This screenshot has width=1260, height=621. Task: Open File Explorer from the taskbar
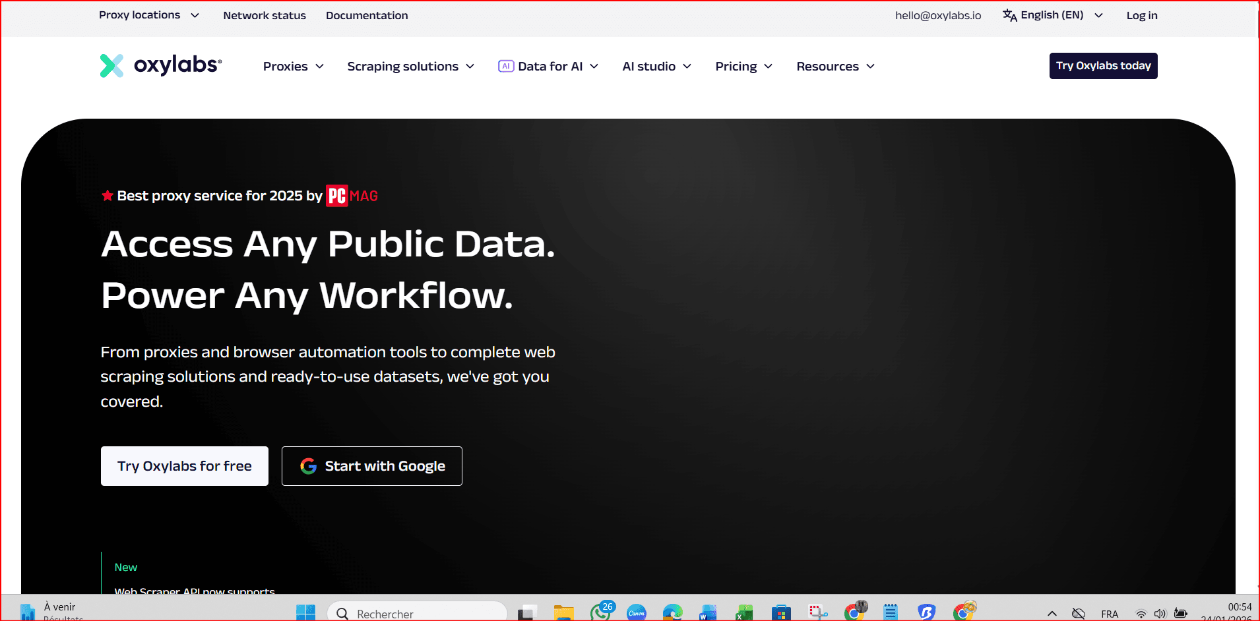pos(563,613)
